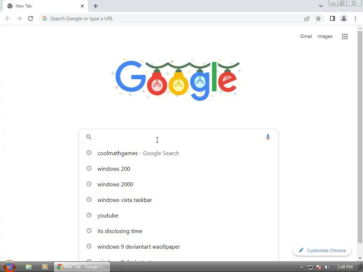Choose the coolmathgames search suggestion

[x=178, y=153]
